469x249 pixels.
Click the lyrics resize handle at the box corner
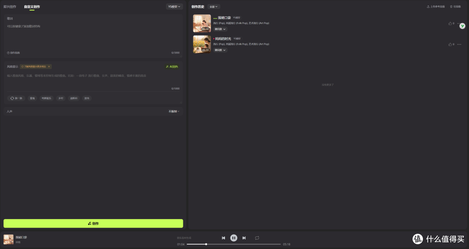click(x=181, y=56)
